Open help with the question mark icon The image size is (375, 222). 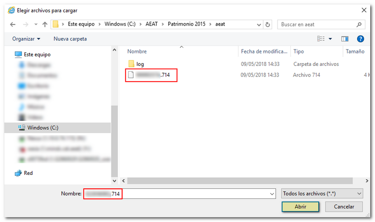tap(360, 38)
